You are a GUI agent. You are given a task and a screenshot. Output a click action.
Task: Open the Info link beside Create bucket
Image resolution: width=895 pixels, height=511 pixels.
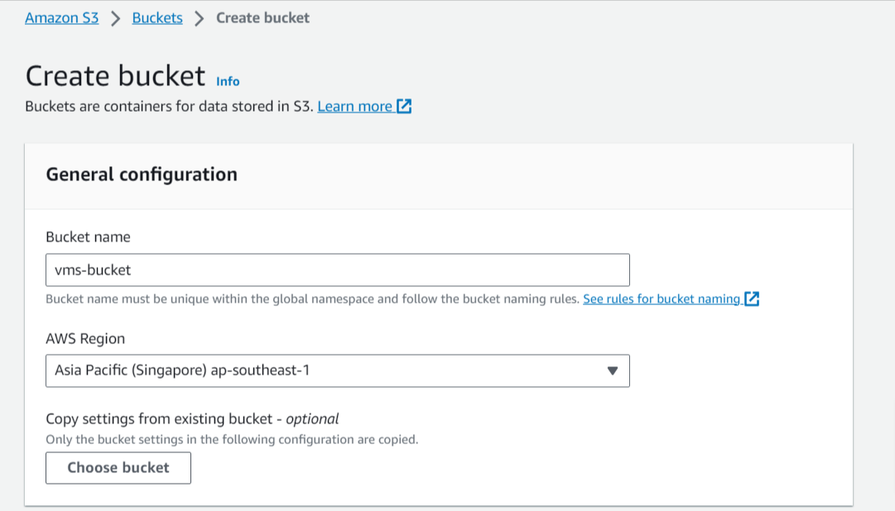[x=228, y=82]
